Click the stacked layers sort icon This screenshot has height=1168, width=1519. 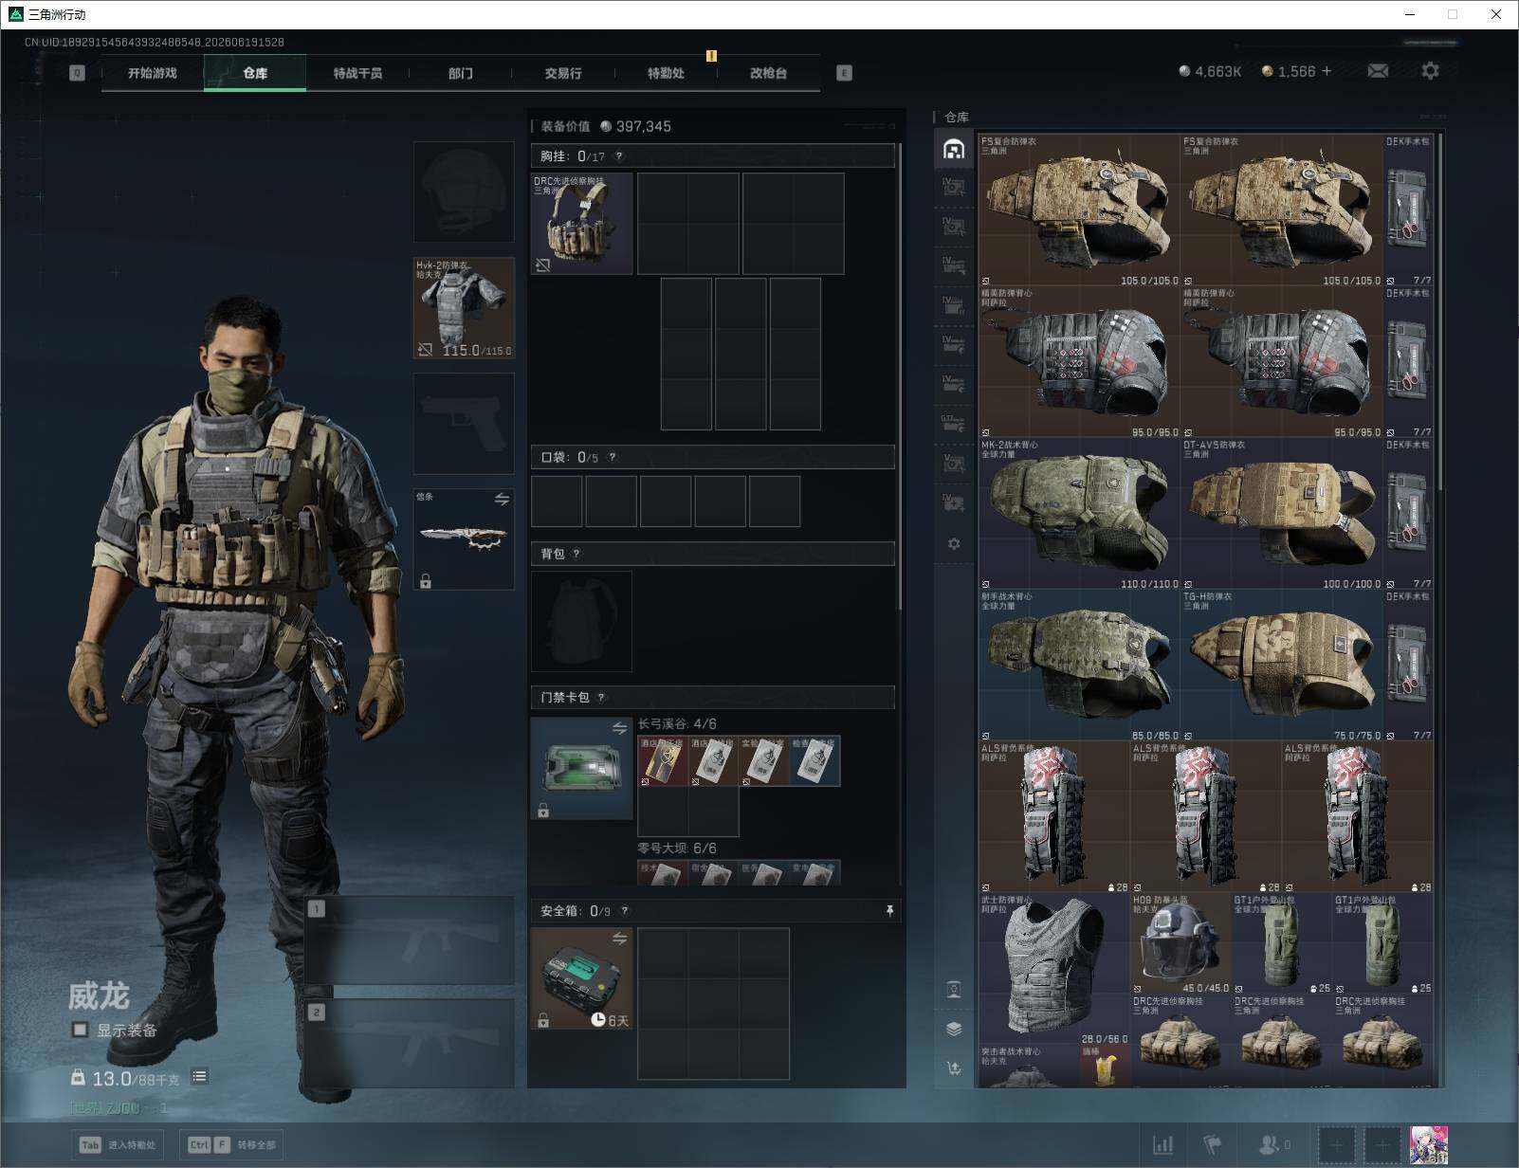954,1030
